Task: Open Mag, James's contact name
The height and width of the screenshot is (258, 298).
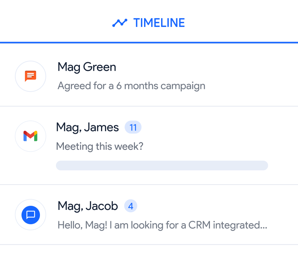Action: coord(87,127)
